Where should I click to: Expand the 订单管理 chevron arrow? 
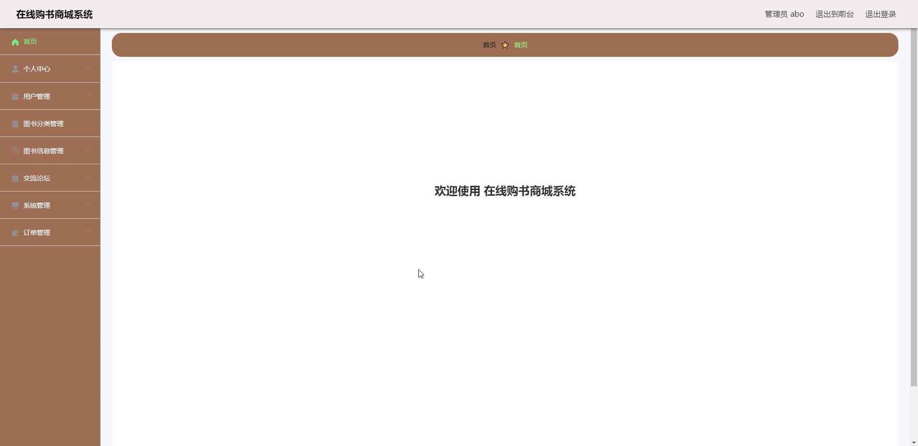(88, 232)
